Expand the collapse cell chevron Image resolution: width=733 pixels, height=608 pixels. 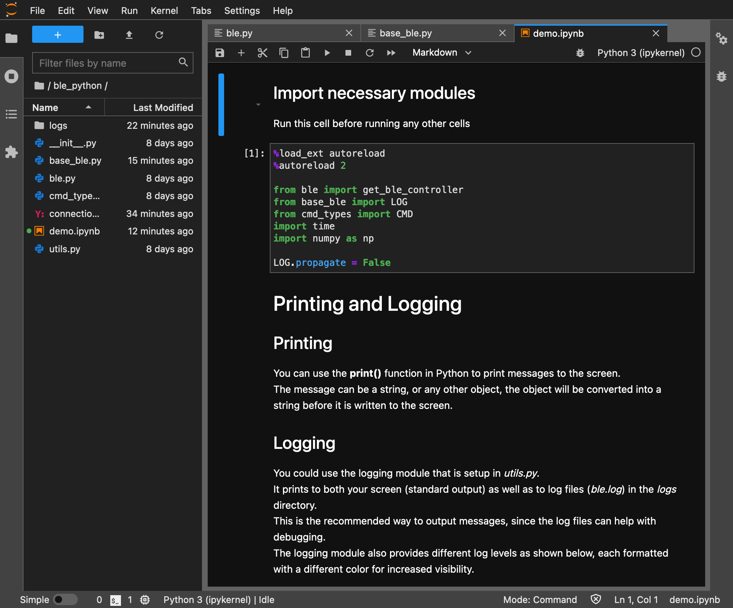[x=258, y=104]
